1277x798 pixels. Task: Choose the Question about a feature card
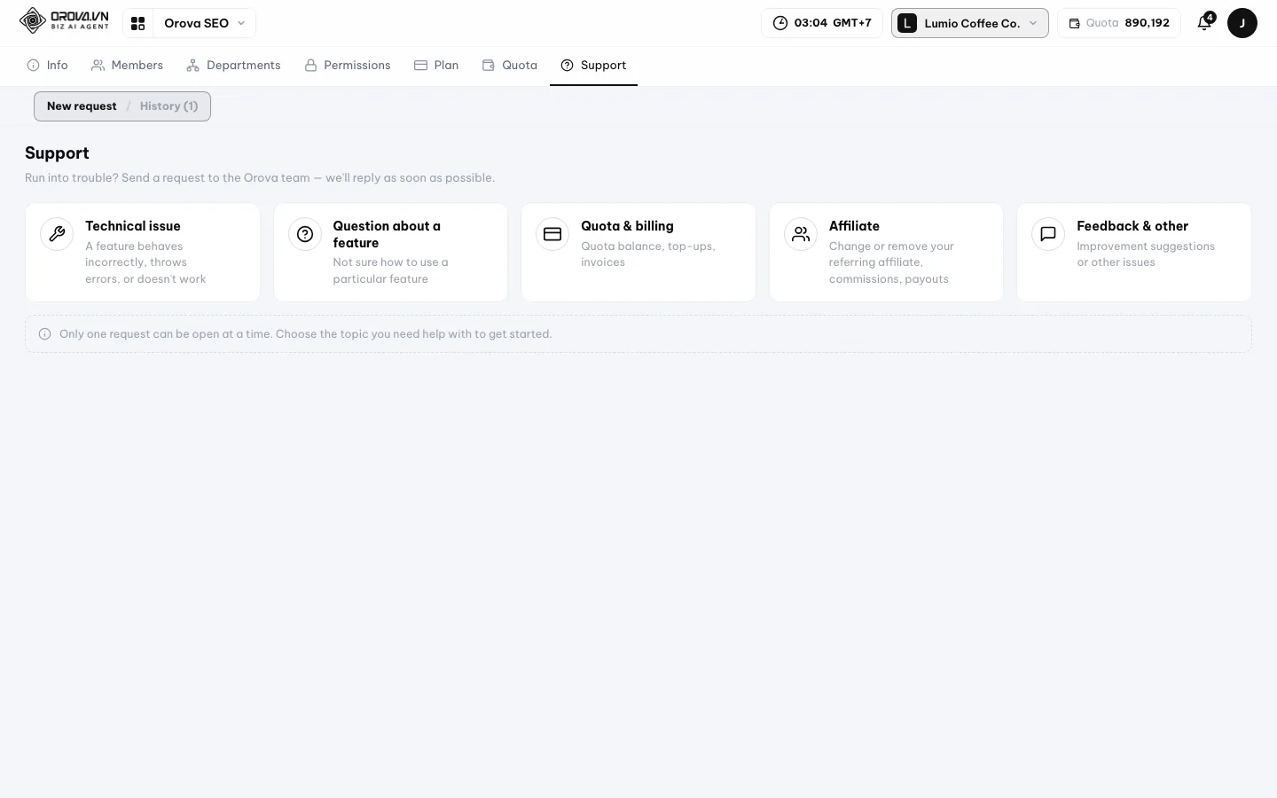390,253
